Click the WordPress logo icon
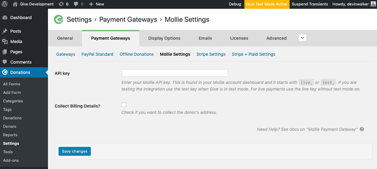Image resolution: width=377 pixels, height=169 pixels. [5, 4]
